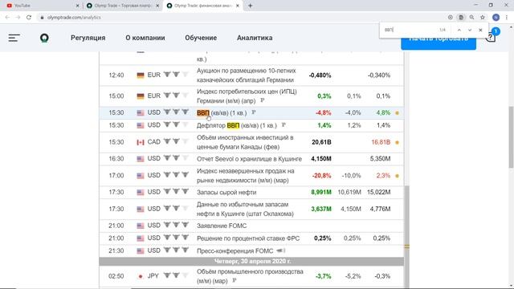Image resolution: width=514 pixels, height=289 pixels.
Task: Click the orange dot in the 17:00 row
Action: [x=397, y=176]
